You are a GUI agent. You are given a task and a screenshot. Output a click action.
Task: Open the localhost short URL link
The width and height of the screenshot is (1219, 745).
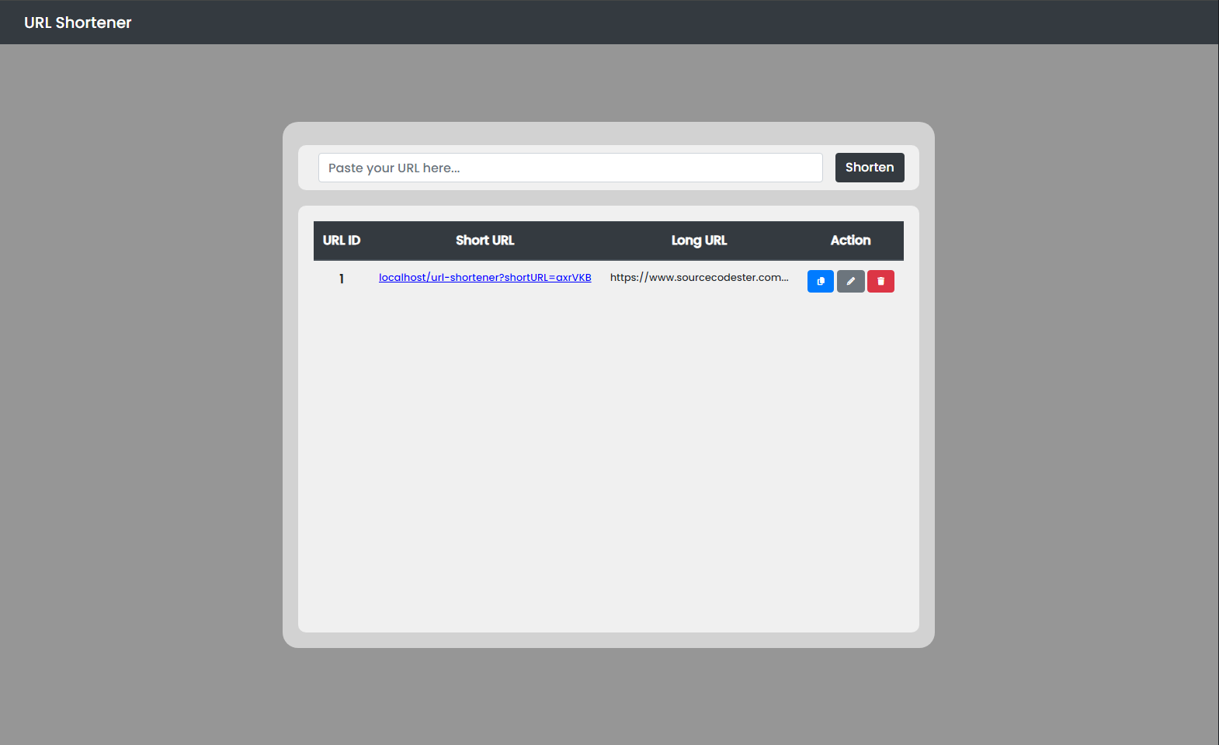pyautogui.click(x=485, y=278)
